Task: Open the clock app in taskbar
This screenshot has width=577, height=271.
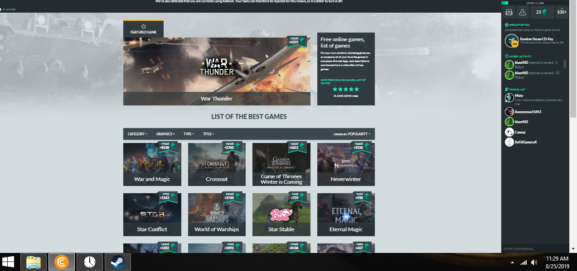Action: click(90, 262)
